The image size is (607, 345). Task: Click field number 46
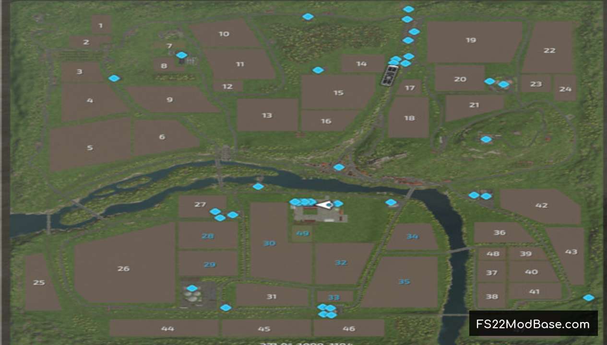(x=349, y=328)
